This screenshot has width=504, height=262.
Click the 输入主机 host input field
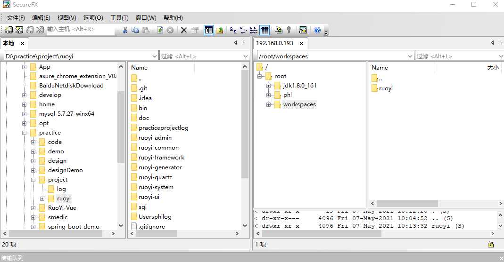80,30
